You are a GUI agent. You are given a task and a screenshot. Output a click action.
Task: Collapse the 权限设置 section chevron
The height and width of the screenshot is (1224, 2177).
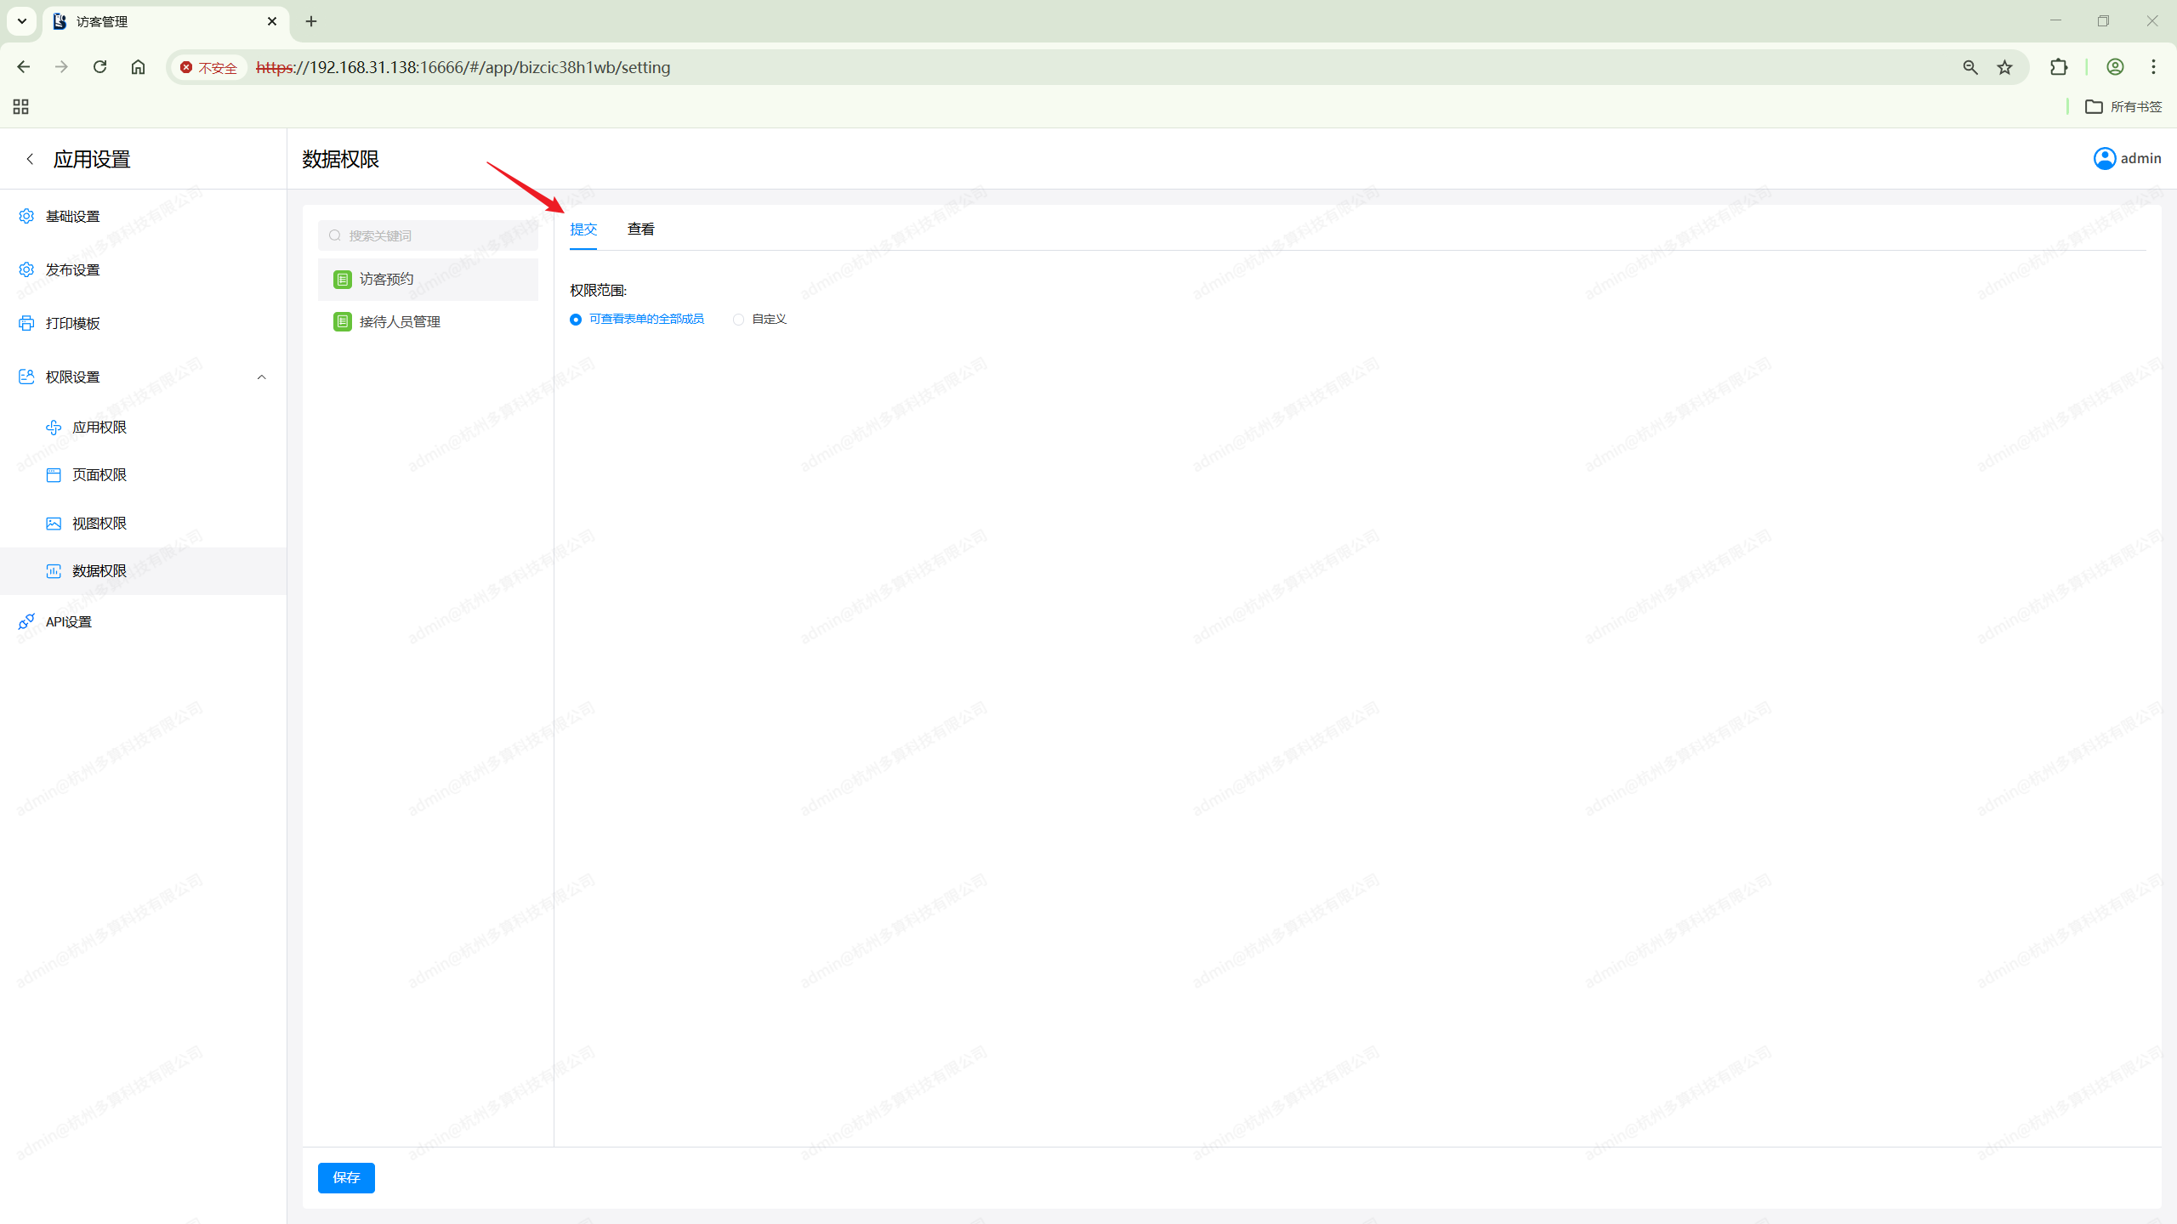pos(261,377)
